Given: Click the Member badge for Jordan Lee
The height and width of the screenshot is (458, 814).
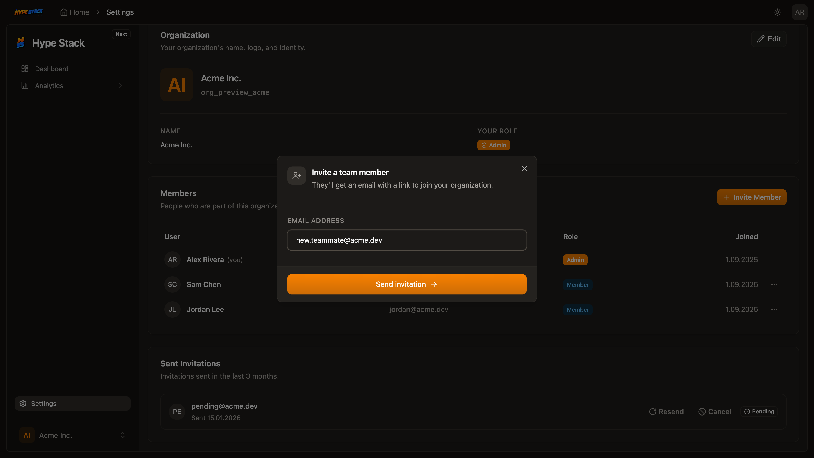Looking at the screenshot, I should (x=578, y=309).
